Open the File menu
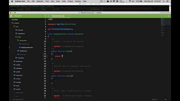 (x=28, y=1)
